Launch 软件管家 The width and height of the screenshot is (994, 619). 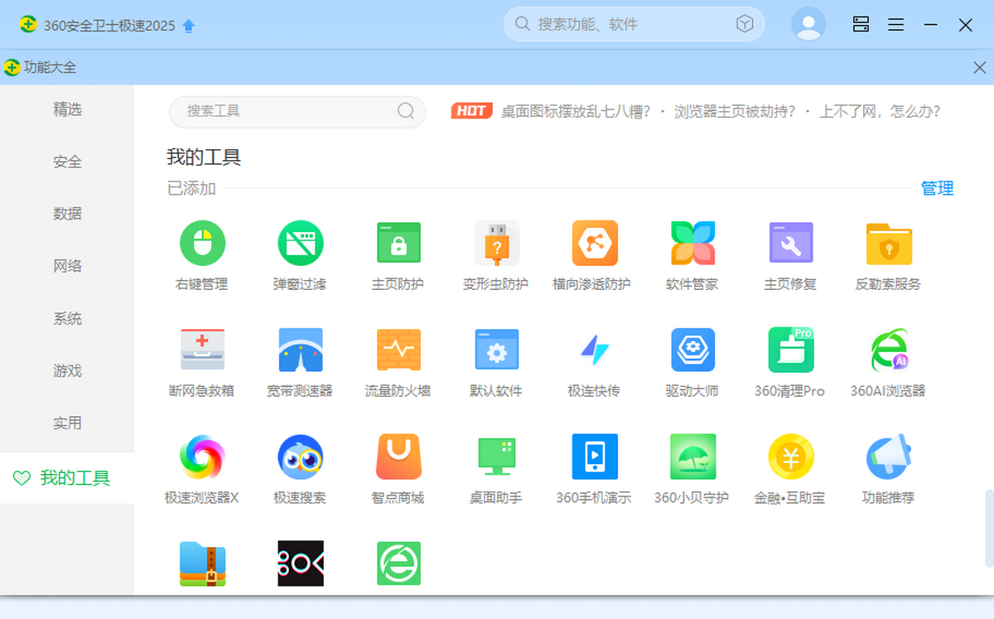coord(692,254)
